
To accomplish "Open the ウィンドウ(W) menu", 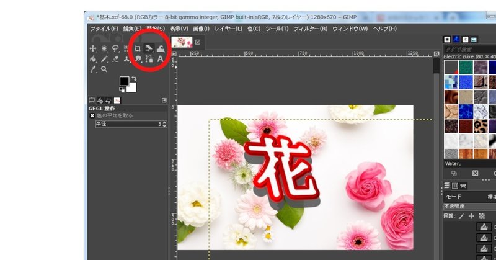I will point(350,29).
